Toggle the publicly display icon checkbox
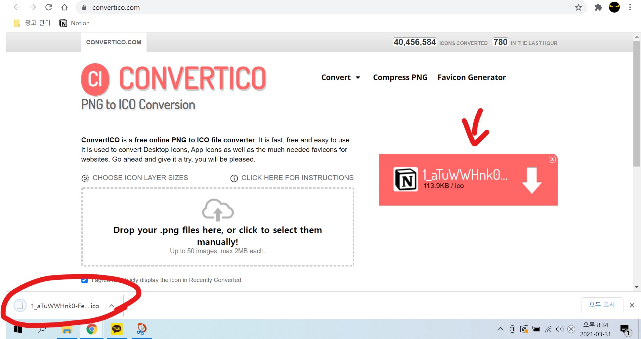This screenshot has height=339, width=641. point(84,280)
